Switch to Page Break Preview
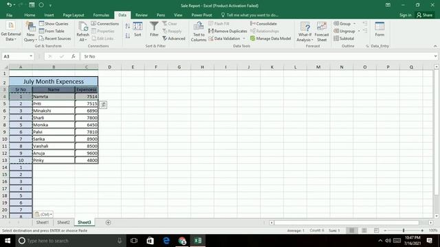This screenshot has width=440, height=247. [x=376, y=231]
